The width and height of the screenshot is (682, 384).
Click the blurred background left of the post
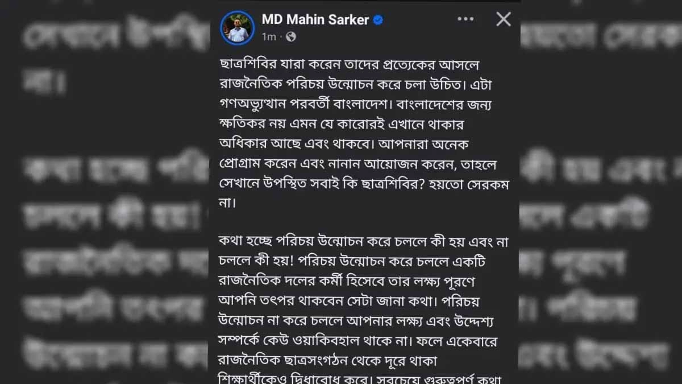pos(105,192)
